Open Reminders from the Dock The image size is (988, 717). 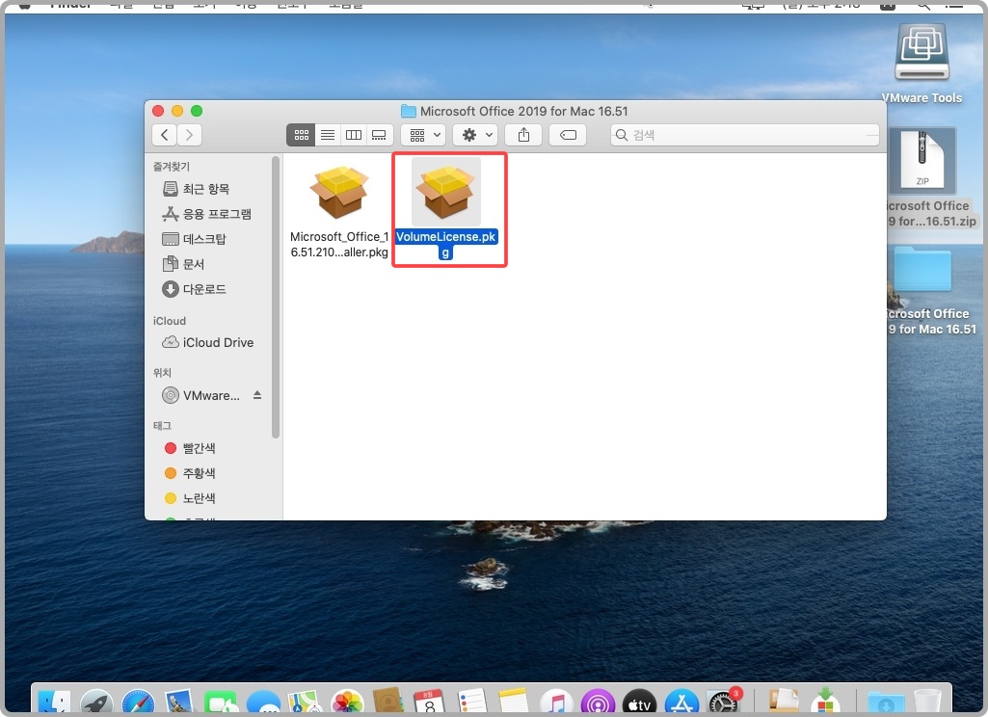[472, 703]
